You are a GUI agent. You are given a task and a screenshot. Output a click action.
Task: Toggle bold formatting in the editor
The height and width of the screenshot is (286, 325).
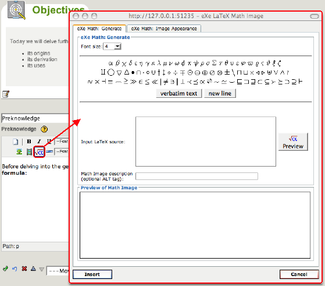tap(29, 142)
